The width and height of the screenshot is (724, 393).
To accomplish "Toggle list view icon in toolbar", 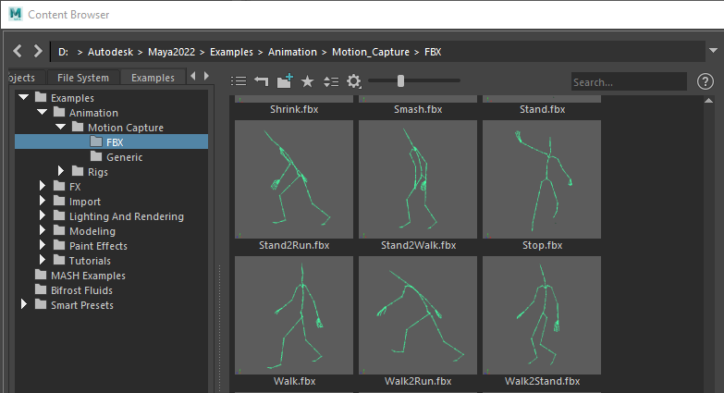I will click(239, 81).
